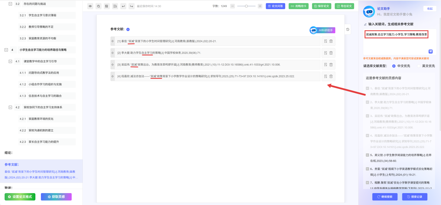Click reference text [2] 李大健 助力学生自主学习
The width and height of the screenshot is (441, 205).
[x=159, y=53]
